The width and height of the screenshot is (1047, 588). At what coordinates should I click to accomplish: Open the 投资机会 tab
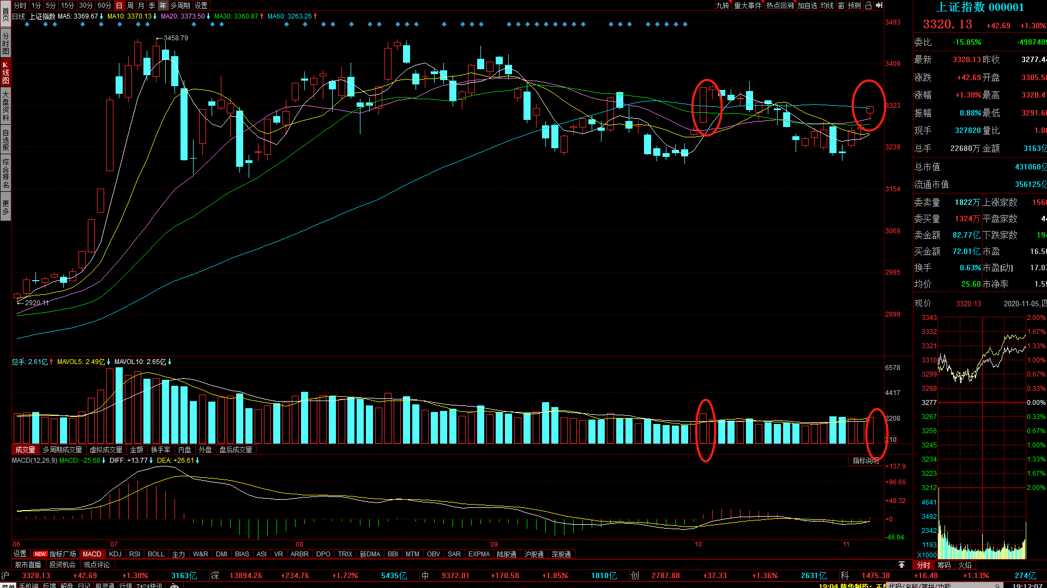pyautogui.click(x=63, y=565)
